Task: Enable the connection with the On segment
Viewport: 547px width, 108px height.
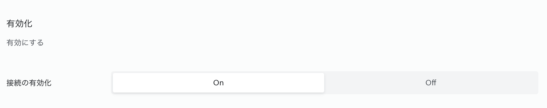Action: tap(219, 83)
